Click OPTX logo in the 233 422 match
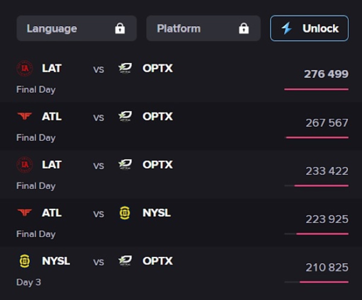Screen dimensions: 362x300 tap(125, 165)
